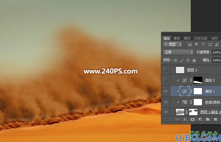Open the 正常 blend mode dropdown

coord(178,52)
